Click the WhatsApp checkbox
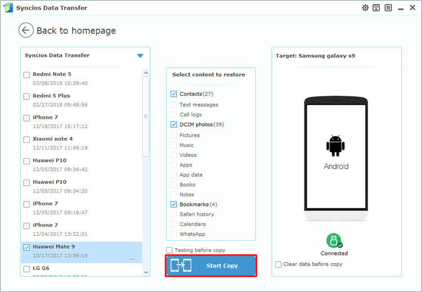422x292 pixels. [174, 234]
